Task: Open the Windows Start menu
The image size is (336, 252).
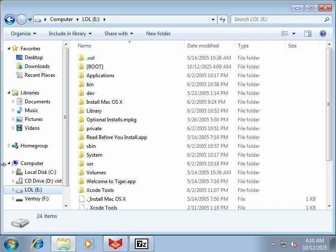Action: coord(11,244)
